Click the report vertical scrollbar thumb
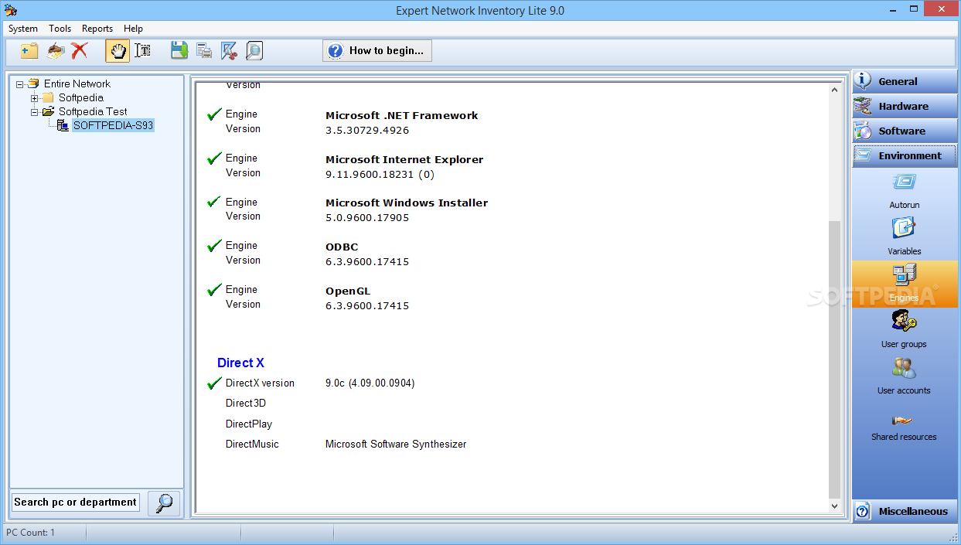 [x=834, y=359]
